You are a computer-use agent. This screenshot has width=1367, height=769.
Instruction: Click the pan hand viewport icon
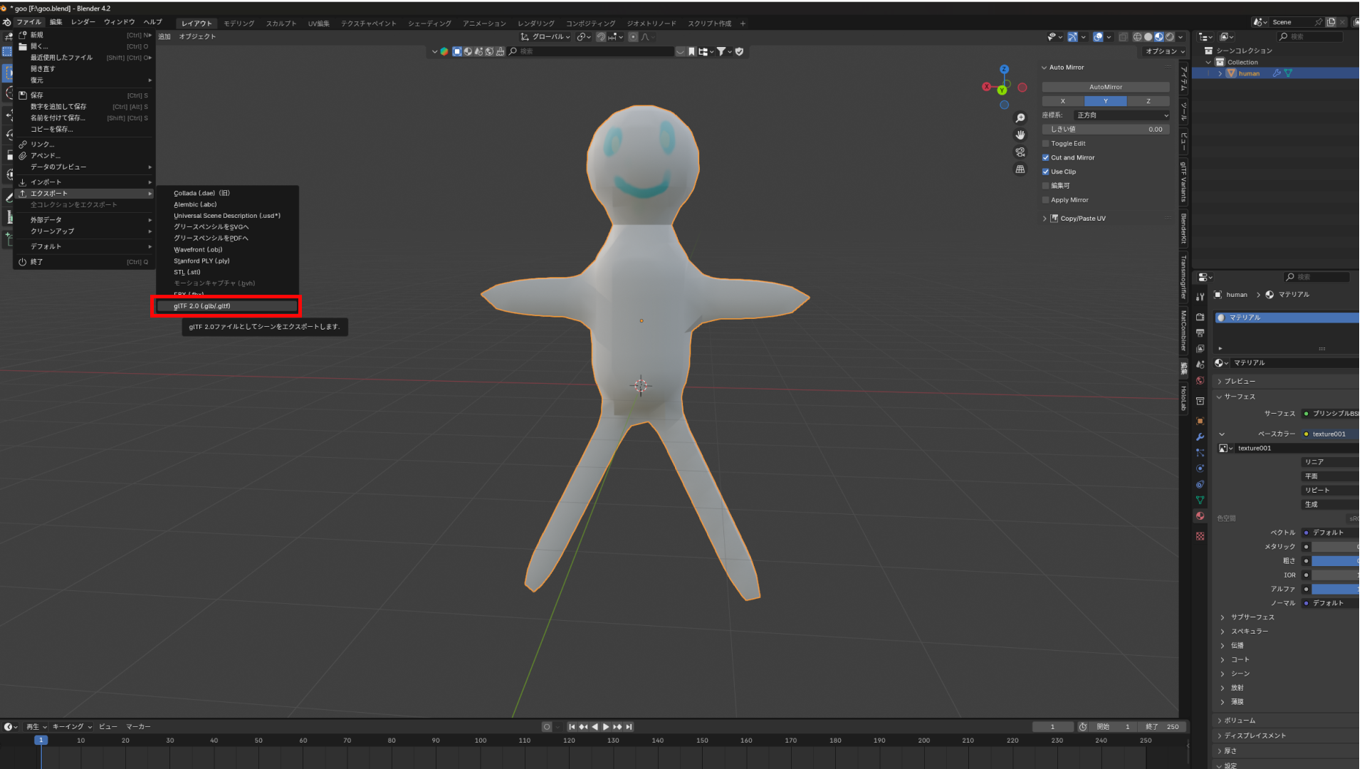(x=1020, y=135)
